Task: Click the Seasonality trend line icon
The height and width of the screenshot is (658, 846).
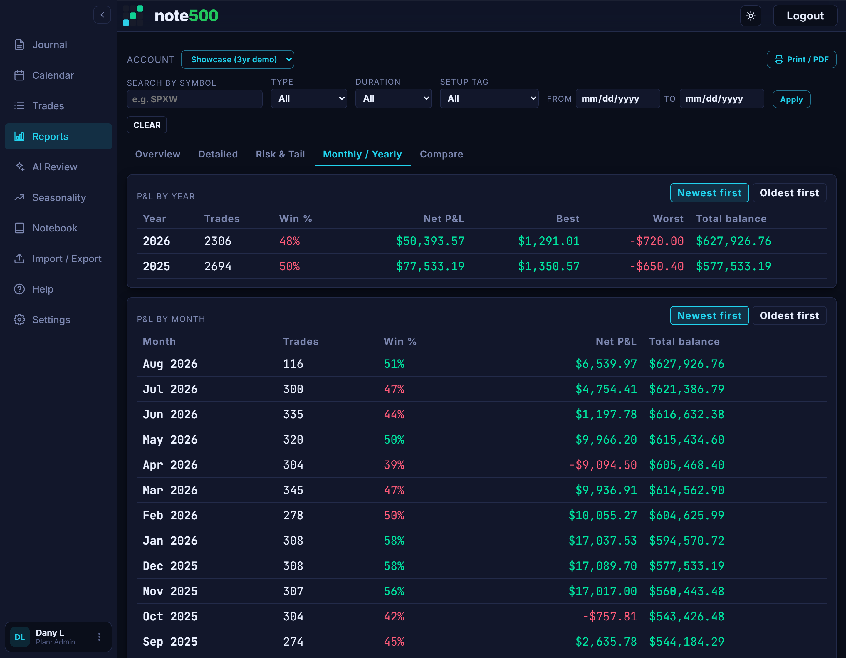Action: click(19, 197)
